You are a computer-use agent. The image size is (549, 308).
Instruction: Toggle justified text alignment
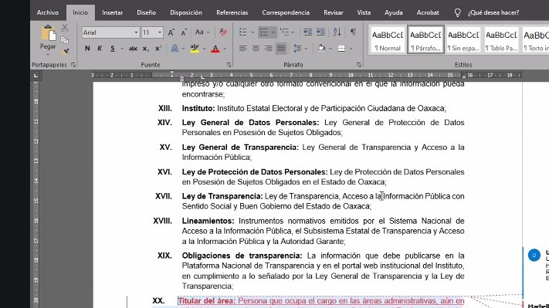tap(281, 49)
